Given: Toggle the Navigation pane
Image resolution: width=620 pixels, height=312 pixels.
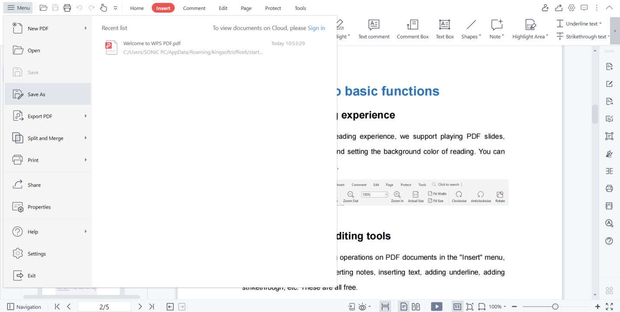Looking at the screenshot, I should 24,306.
